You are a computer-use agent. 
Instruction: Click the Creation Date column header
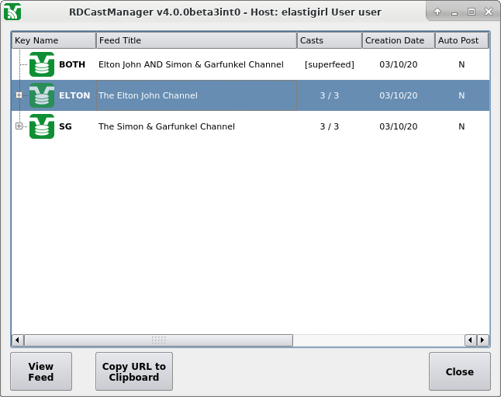point(397,40)
